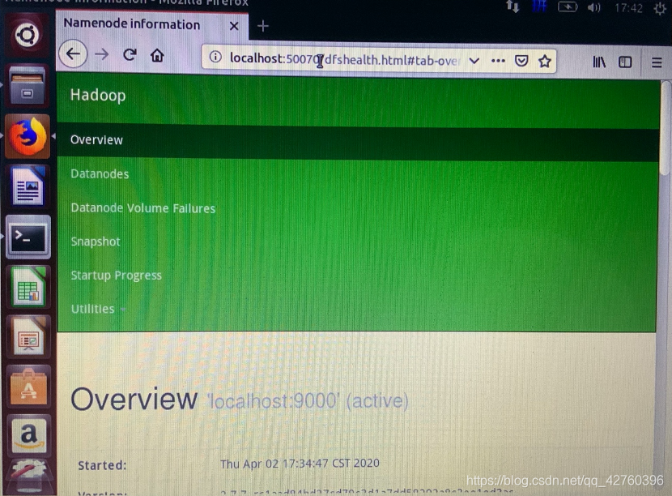The width and height of the screenshot is (672, 496).
Task: Open session gear menu in panel
Action: (661, 9)
